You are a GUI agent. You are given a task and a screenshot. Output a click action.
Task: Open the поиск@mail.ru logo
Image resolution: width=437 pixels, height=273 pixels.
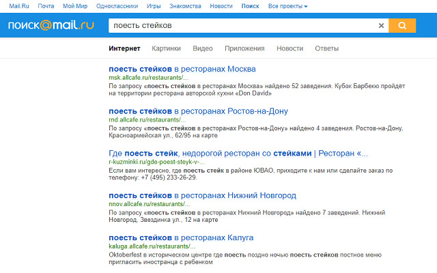tap(51, 25)
